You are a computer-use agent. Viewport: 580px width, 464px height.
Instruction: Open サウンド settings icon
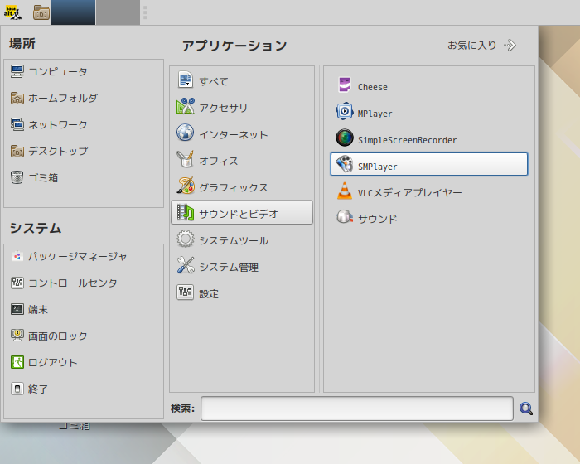(345, 217)
